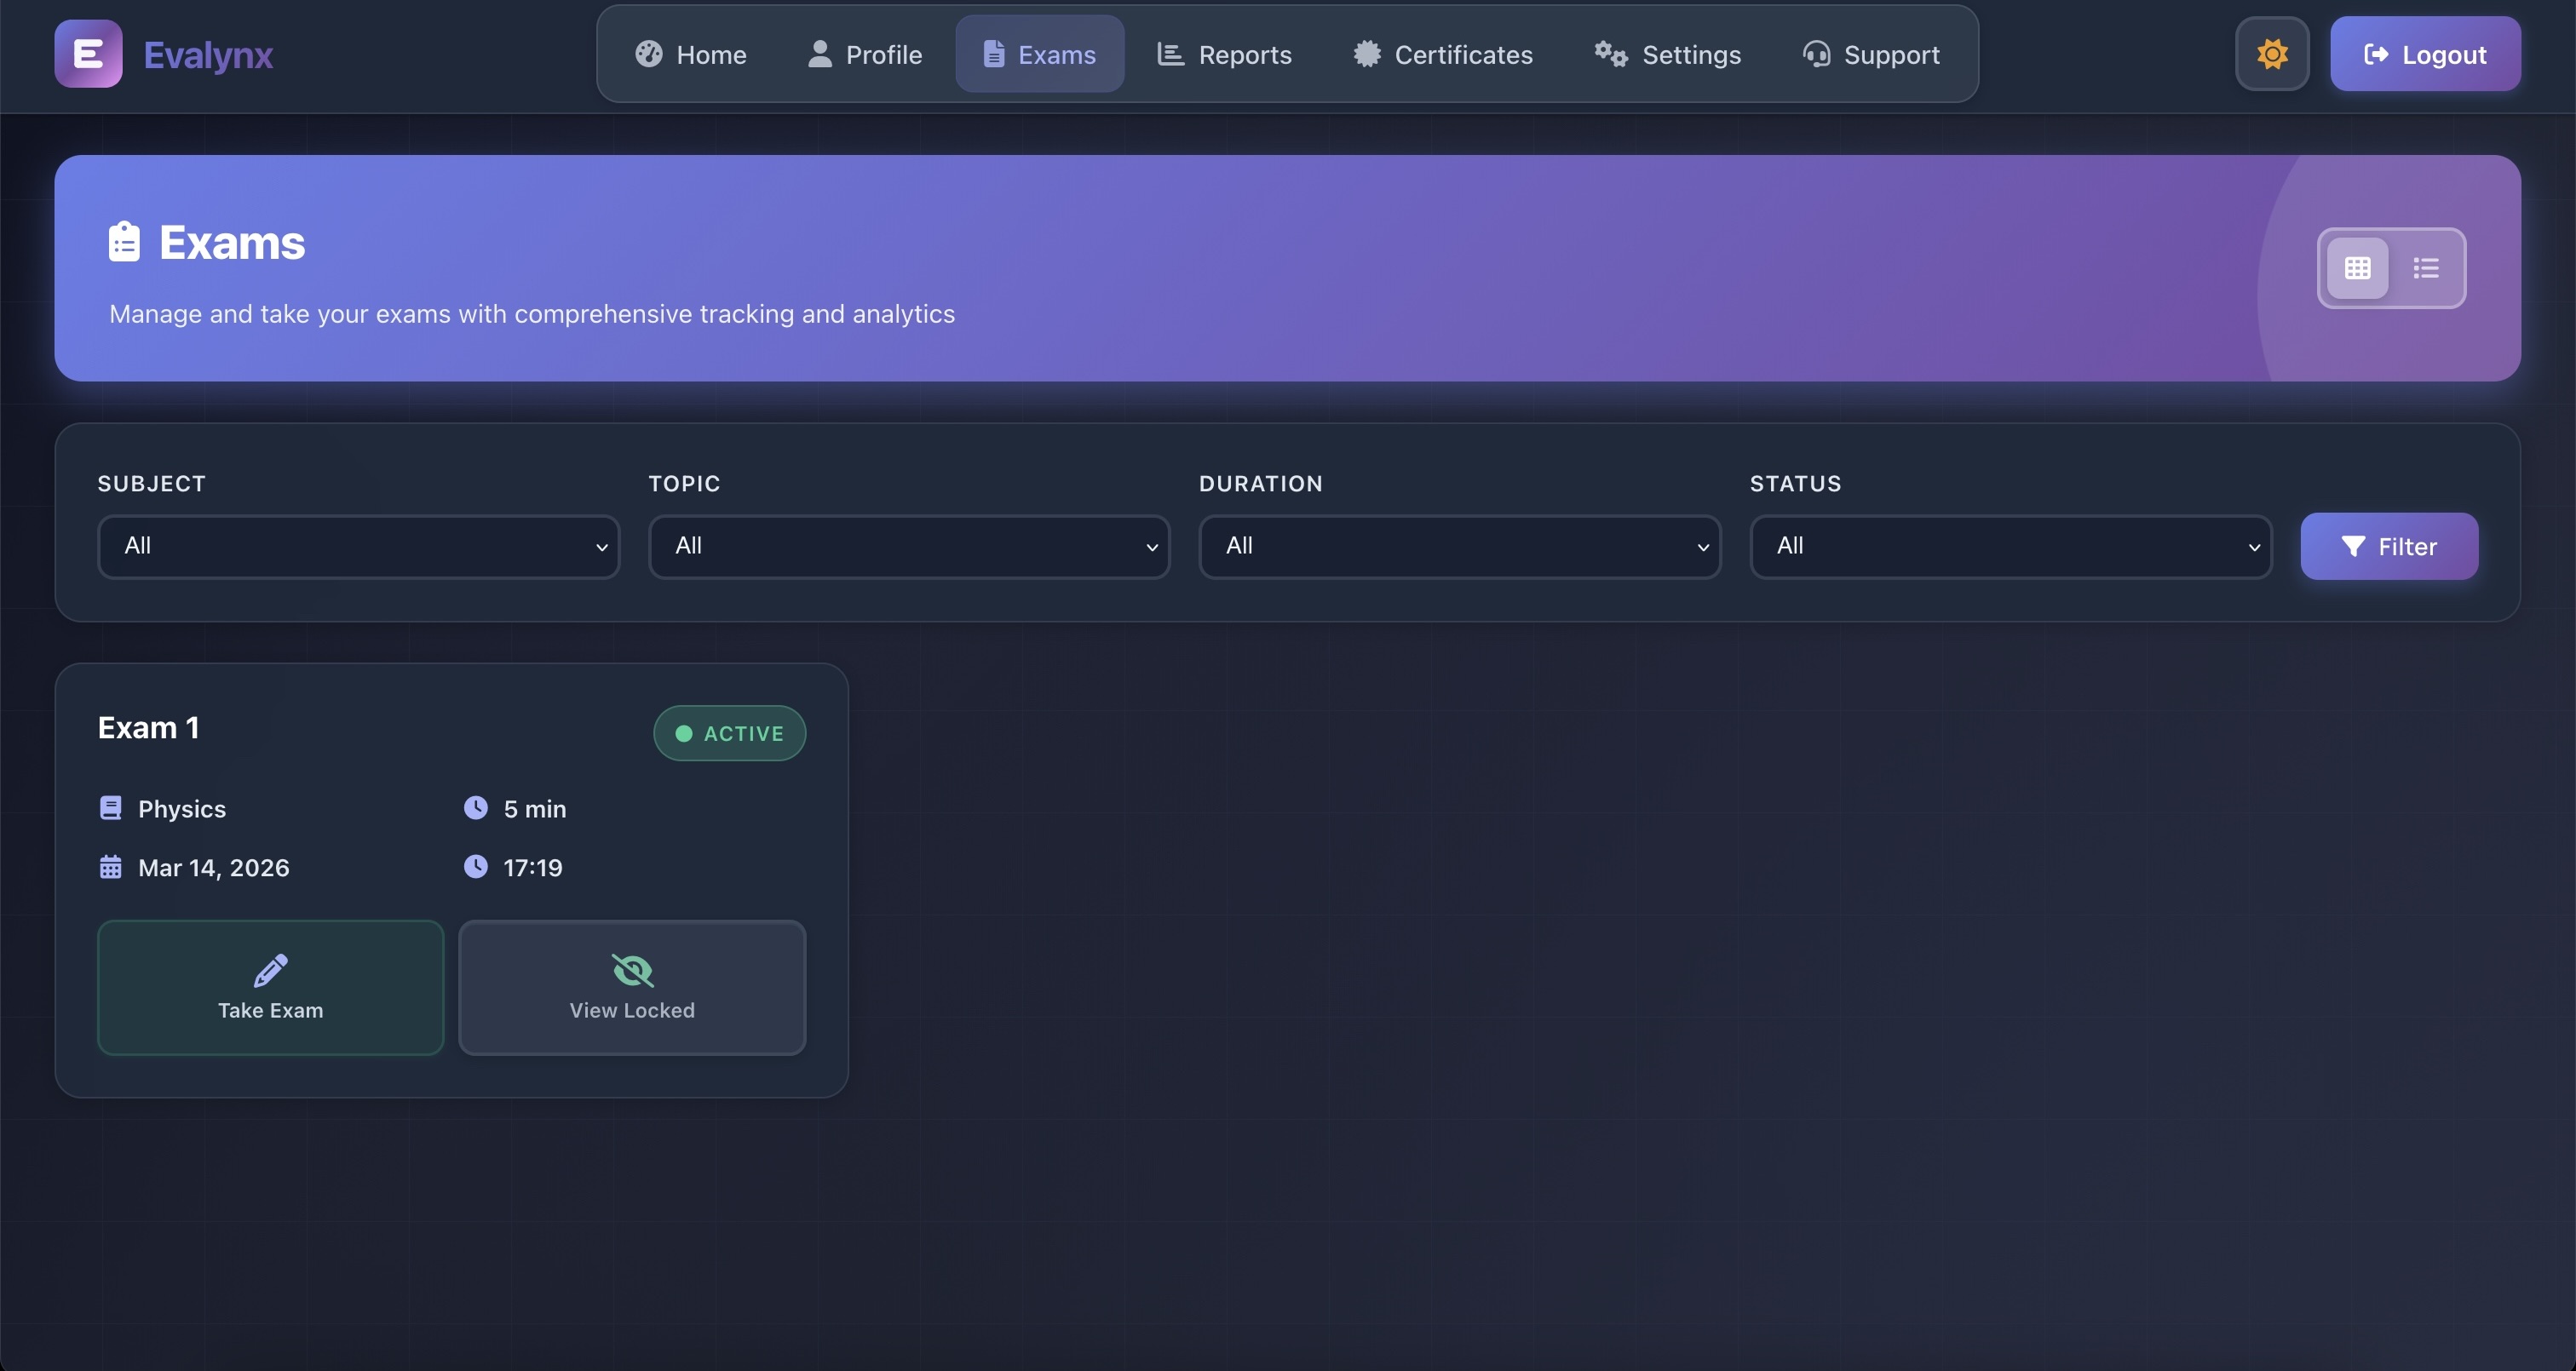
Task: Click the Filter button
Action: (x=2388, y=546)
